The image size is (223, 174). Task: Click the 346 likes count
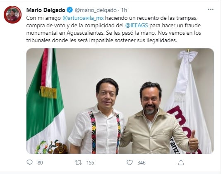pyautogui.click(x=141, y=163)
